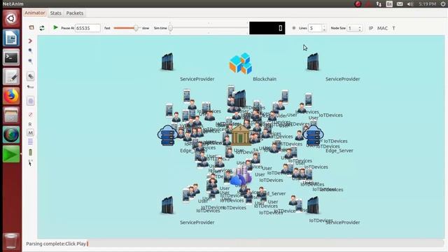Toggle the grid display button
This screenshot has height=252, width=448.
294,28
